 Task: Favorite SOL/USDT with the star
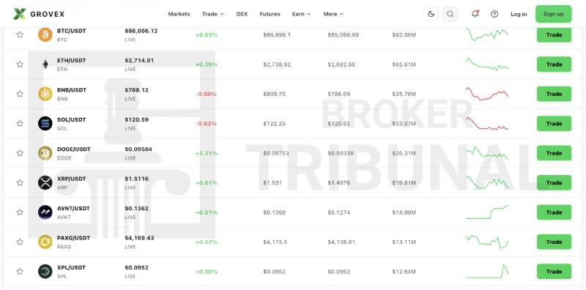[x=20, y=123]
